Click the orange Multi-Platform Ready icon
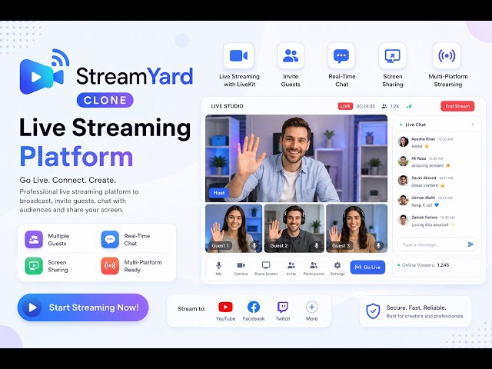The width and height of the screenshot is (492, 369). click(110, 266)
